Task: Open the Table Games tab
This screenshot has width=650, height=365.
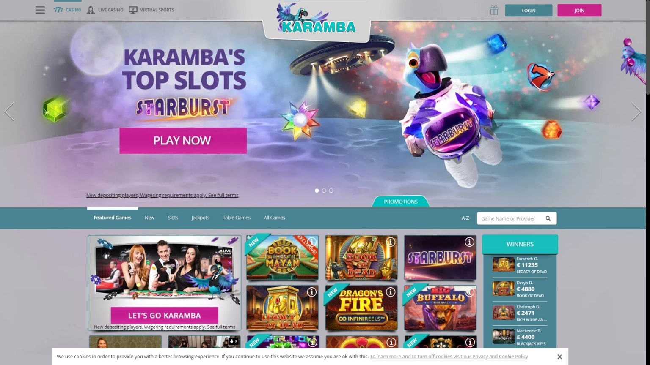Action: 237,218
